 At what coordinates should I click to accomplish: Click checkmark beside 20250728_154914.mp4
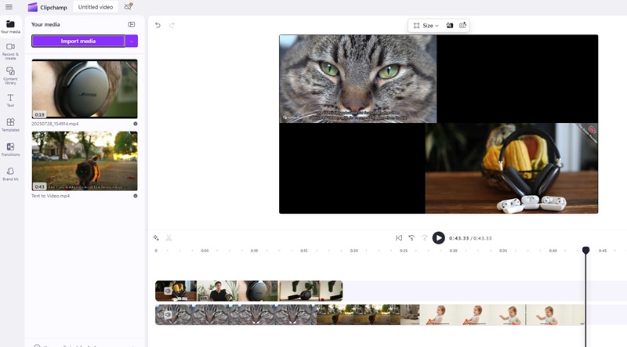click(135, 124)
